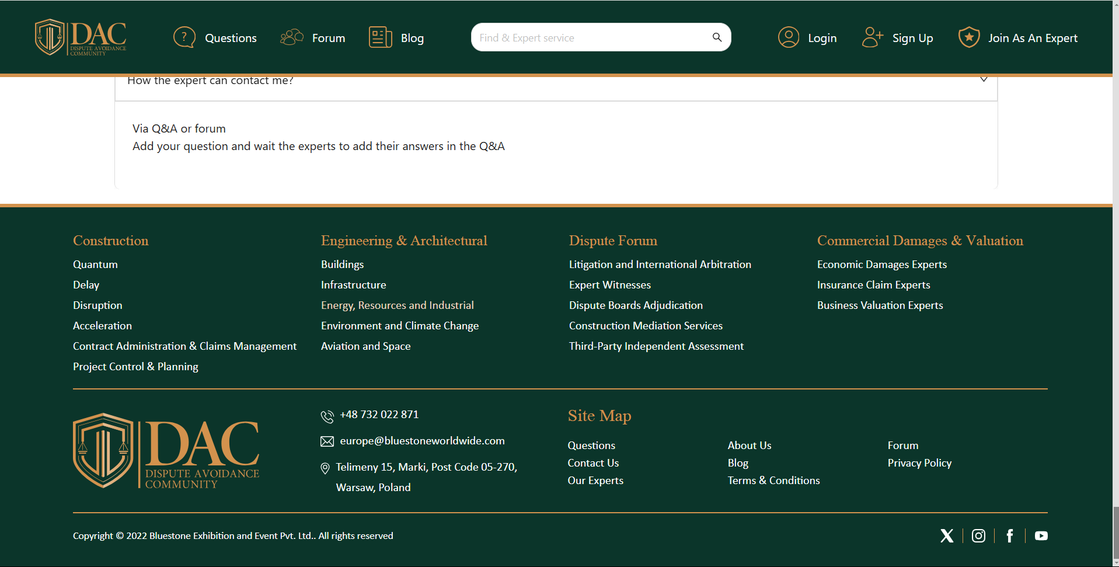
Task: Open Join As An Expert menu item
Action: 1033,38
